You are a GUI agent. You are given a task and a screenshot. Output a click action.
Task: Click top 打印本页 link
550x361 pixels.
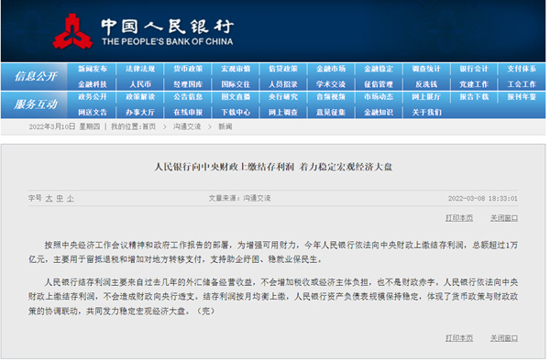click(459, 218)
